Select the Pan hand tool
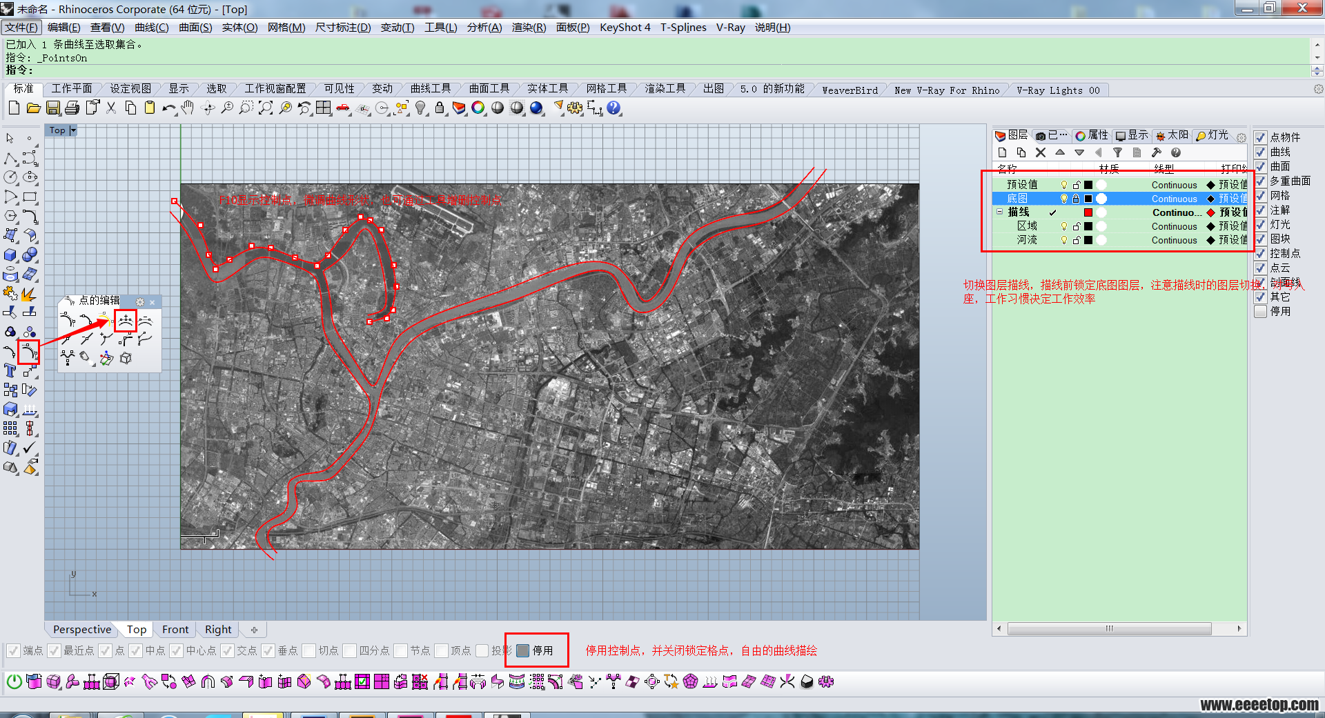 point(188,108)
